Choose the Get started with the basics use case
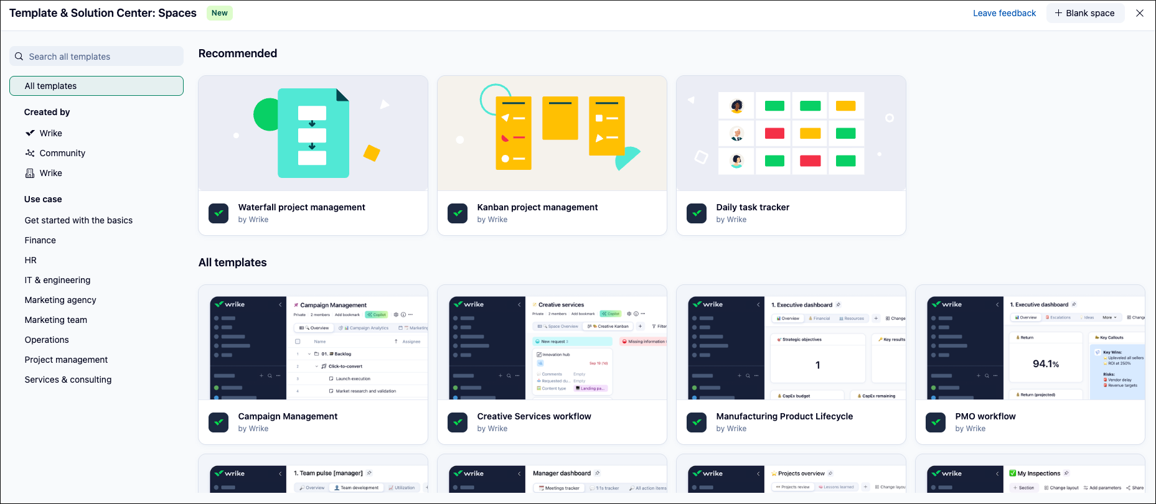The image size is (1156, 504). pos(78,220)
